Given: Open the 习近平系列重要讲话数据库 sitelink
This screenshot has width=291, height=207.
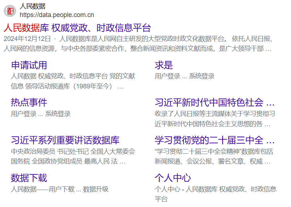Looking at the screenshot, I should coord(65,140).
